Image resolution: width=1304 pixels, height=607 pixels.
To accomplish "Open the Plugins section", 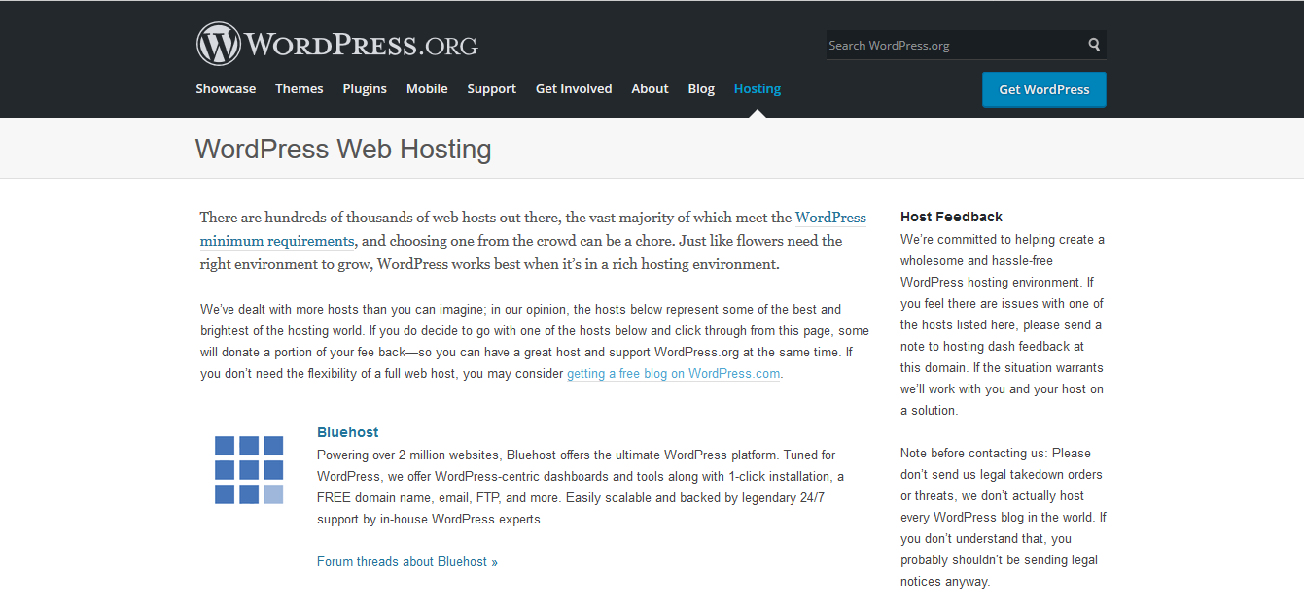I will [365, 88].
